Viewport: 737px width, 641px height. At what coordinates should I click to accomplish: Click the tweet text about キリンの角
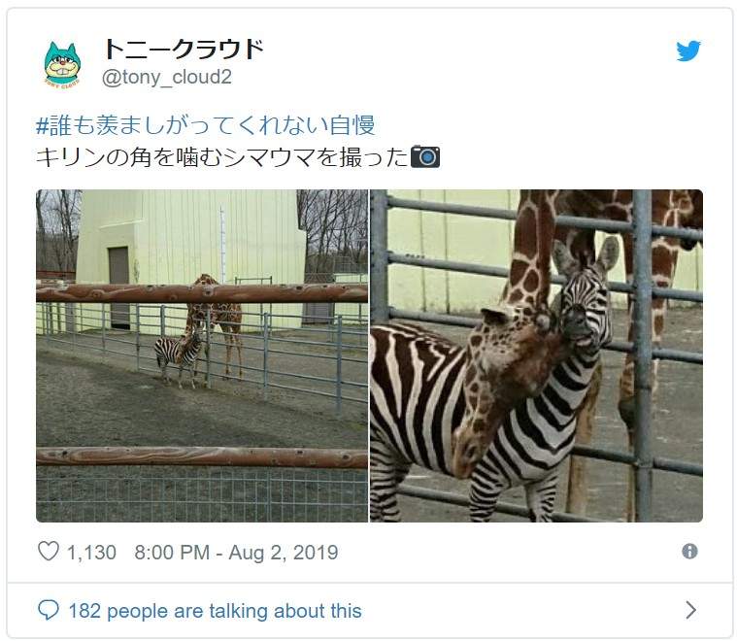tap(221, 156)
